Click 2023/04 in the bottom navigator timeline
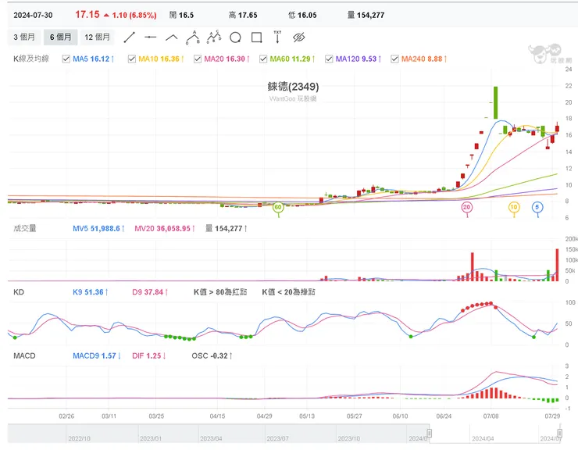Image resolution: width=578 pixels, height=450 pixels. [211, 438]
